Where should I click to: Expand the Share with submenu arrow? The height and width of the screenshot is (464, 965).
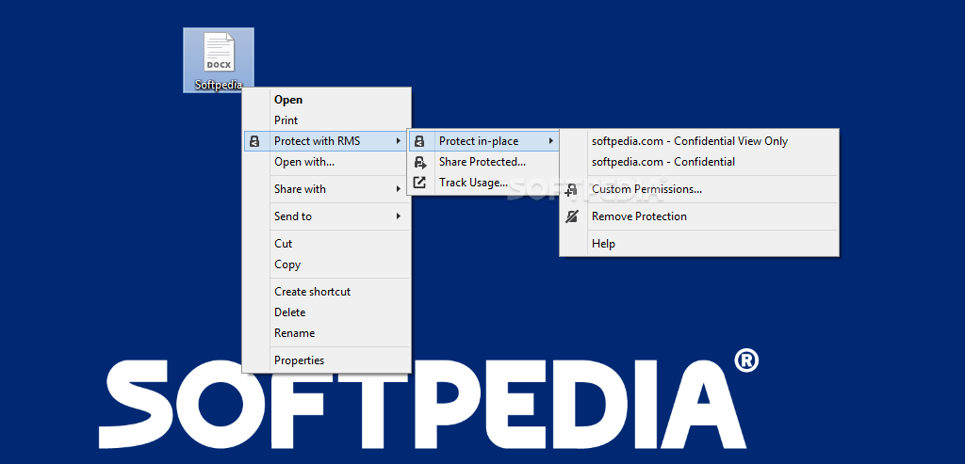click(x=399, y=189)
